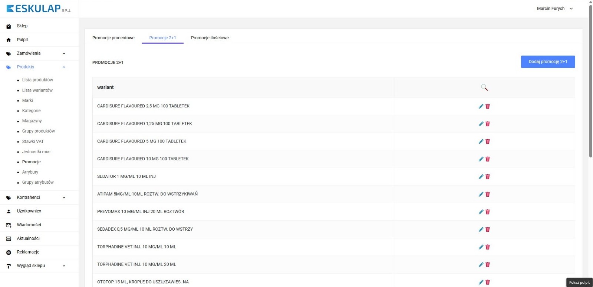Edit CARDISURE FLAVOURED 2,5 MG promotion with pencil
Image resolution: width=593 pixels, height=287 pixels.
point(481,106)
